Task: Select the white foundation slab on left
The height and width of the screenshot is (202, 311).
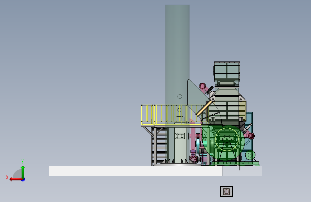Action: coord(96,171)
